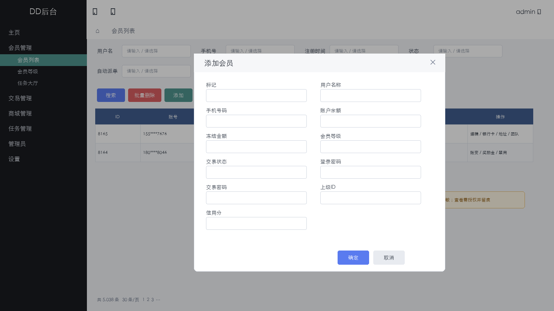The width and height of the screenshot is (554, 311).
Task: Open the 状态 filter dropdown
Action: tap(468, 51)
